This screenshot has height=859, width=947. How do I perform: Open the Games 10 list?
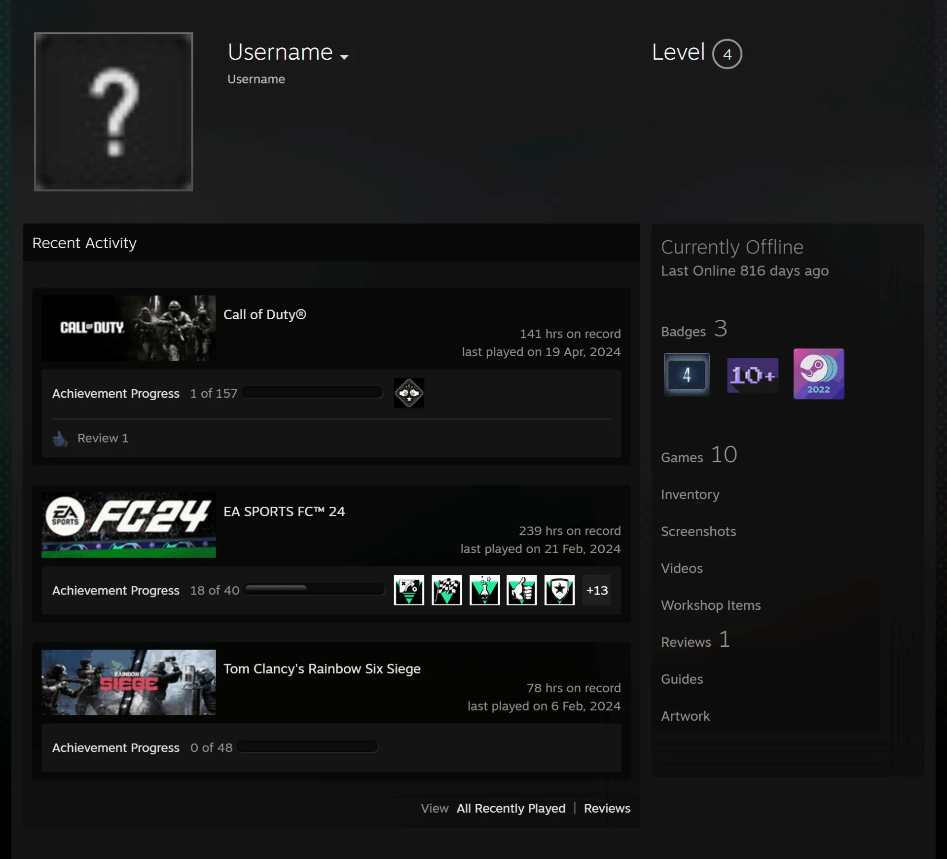pos(699,455)
